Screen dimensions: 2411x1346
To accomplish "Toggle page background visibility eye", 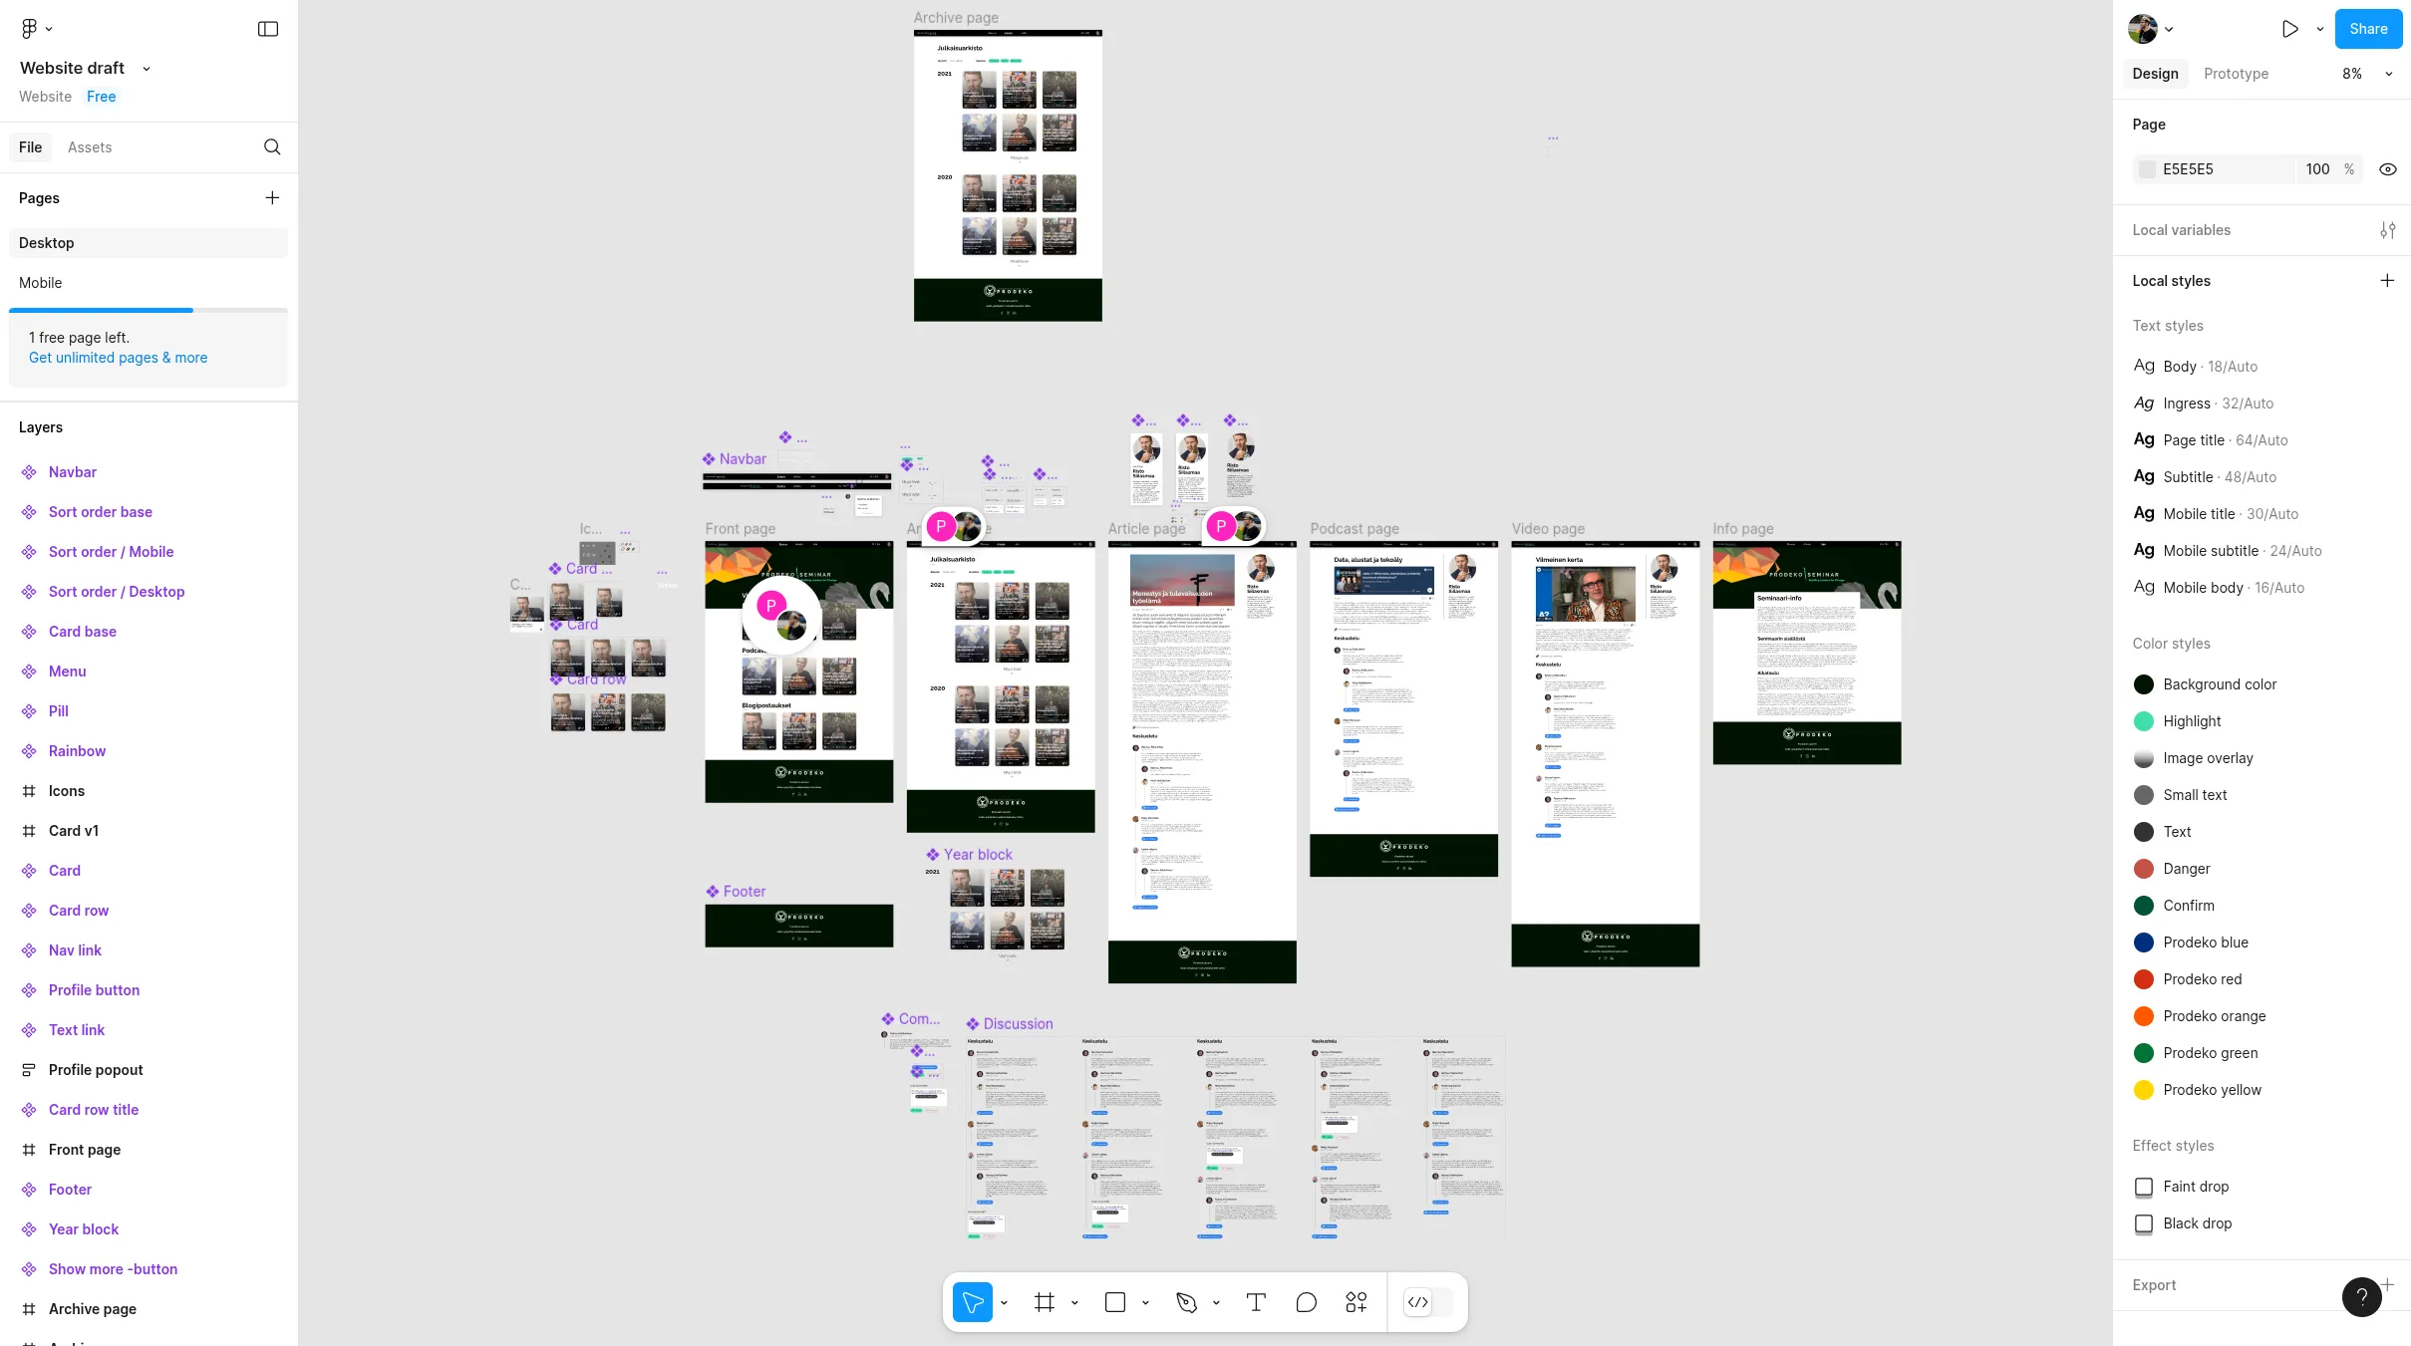I will 2387,169.
